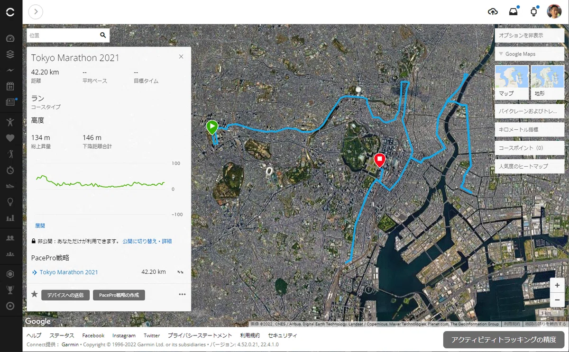Expand the Google Maps provider dropdown
This screenshot has width=569, height=352.
(x=529, y=54)
